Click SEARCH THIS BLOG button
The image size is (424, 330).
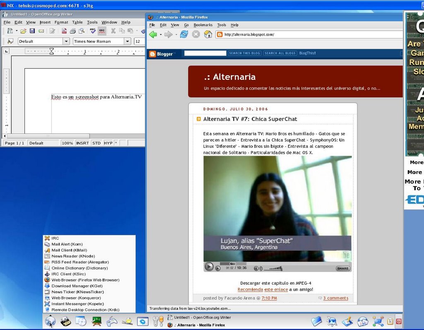coord(244,53)
